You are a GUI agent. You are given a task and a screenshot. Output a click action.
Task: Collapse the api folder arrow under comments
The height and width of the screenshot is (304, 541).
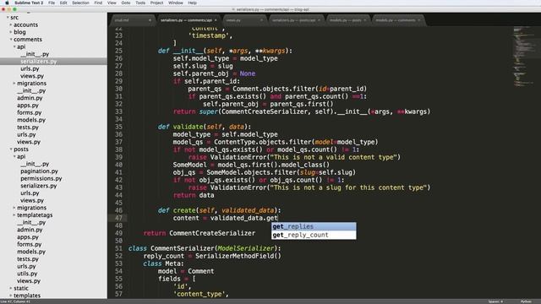pyautogui.click(x=14, y=46)
